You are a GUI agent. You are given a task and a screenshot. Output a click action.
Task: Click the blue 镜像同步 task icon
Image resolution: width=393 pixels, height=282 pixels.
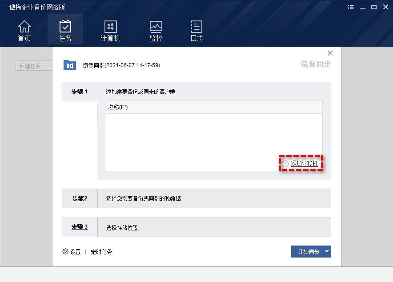pos(70,65)
